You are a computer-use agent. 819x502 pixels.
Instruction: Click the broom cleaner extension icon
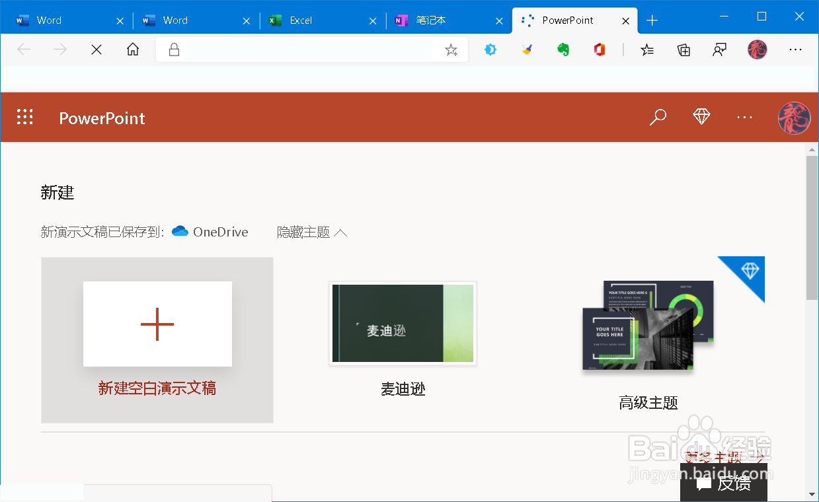pos(527,50)
